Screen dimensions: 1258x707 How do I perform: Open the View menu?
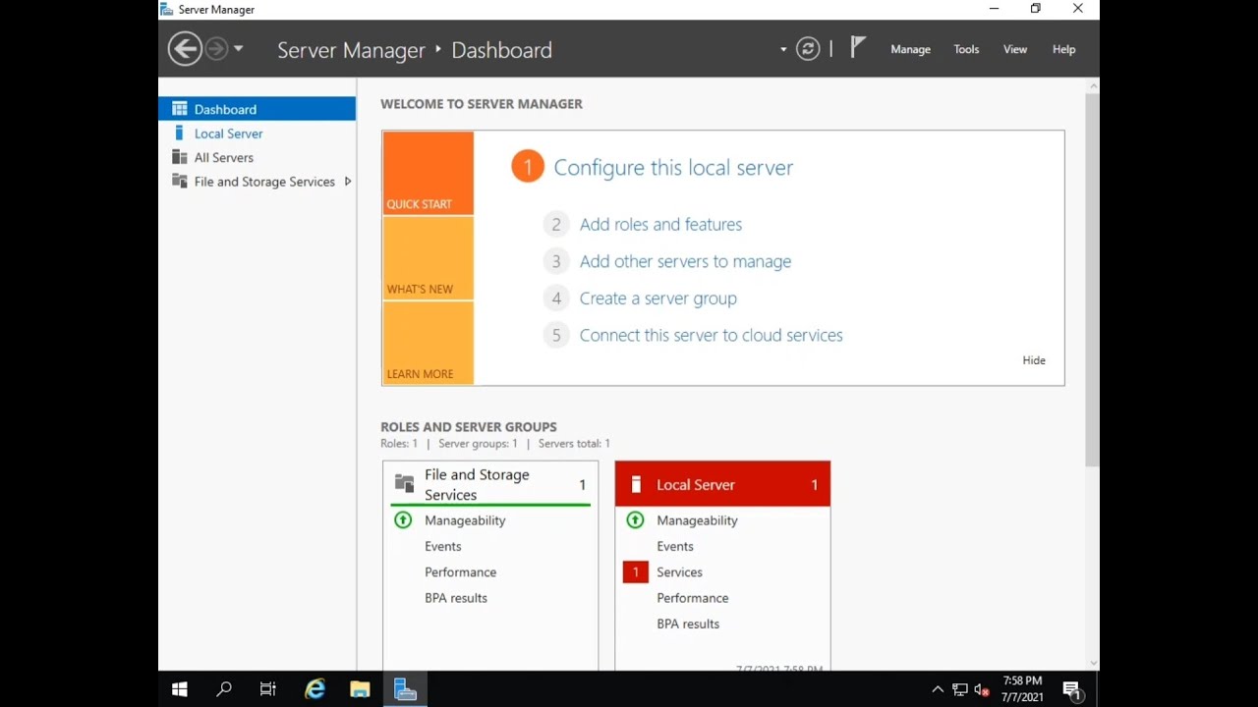tap(1015, 49)
